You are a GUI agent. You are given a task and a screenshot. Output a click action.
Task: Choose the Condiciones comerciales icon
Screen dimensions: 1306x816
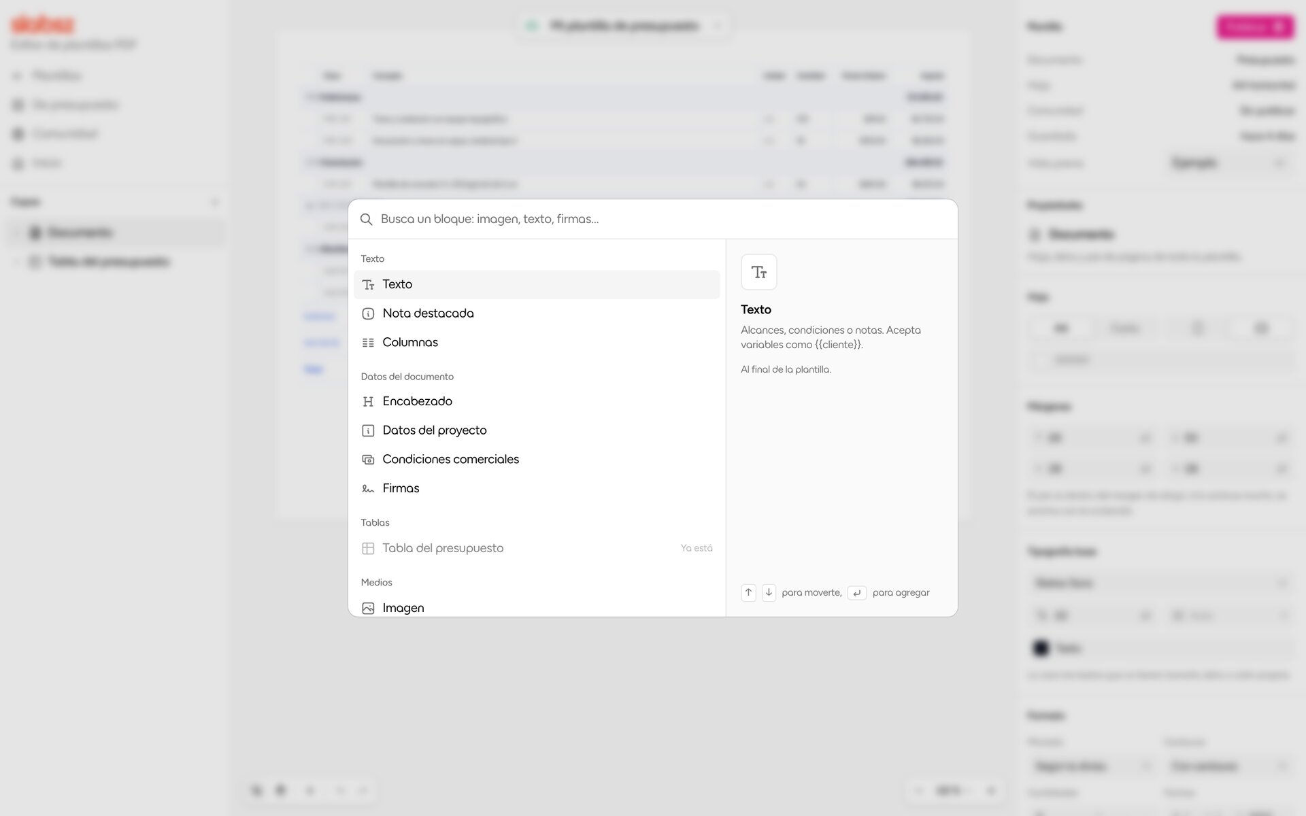pos(368,460)
